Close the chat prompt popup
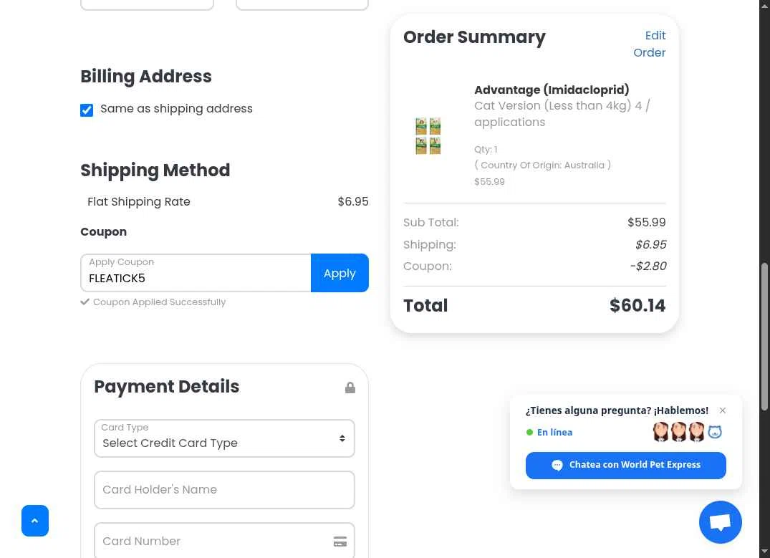 coord(722,410)
